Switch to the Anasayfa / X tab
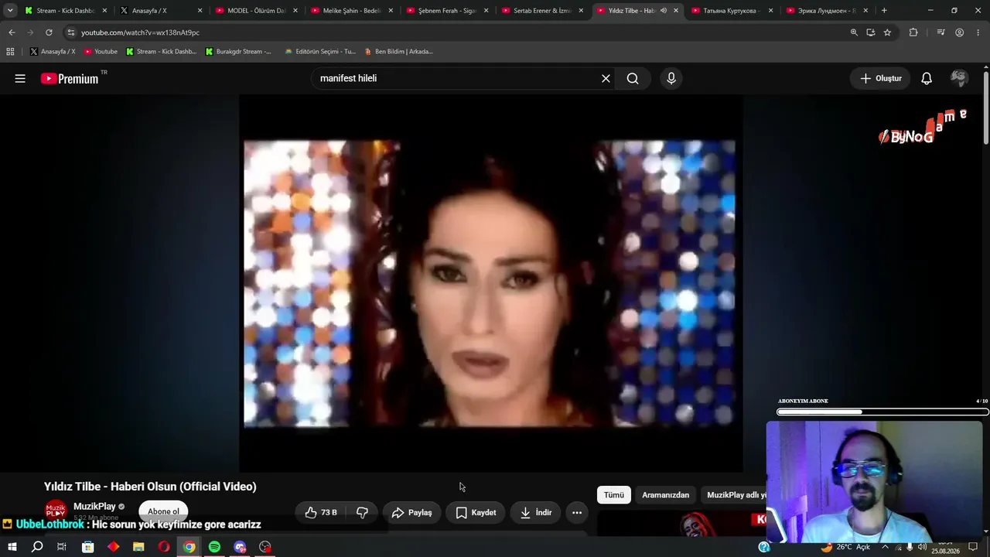Viewport: 990px width, 557px height. coord(161,11)
